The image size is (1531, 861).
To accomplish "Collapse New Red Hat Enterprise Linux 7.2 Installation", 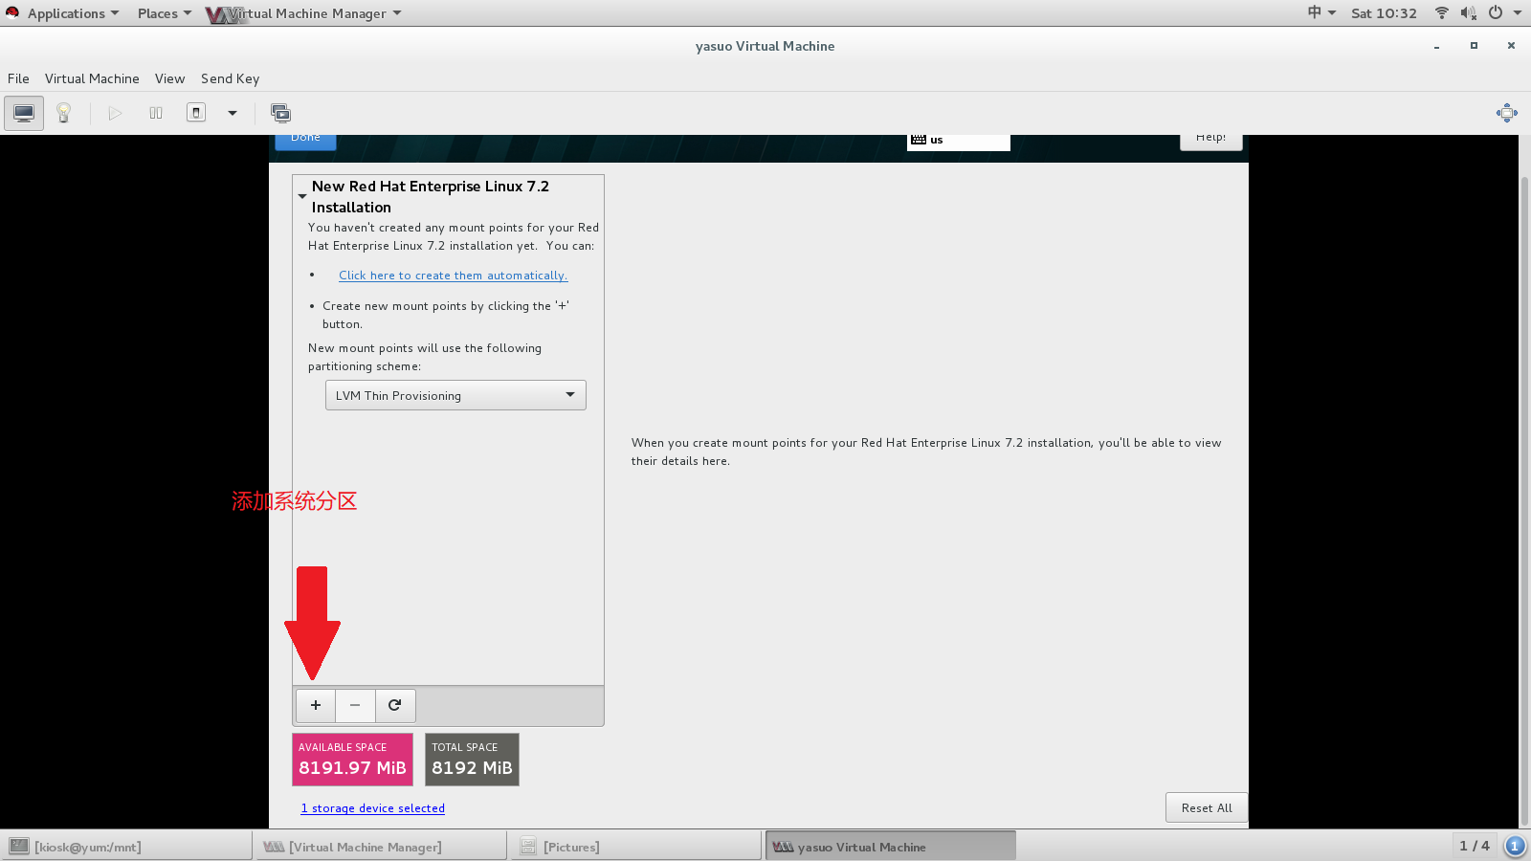I will tap(302, 196).
